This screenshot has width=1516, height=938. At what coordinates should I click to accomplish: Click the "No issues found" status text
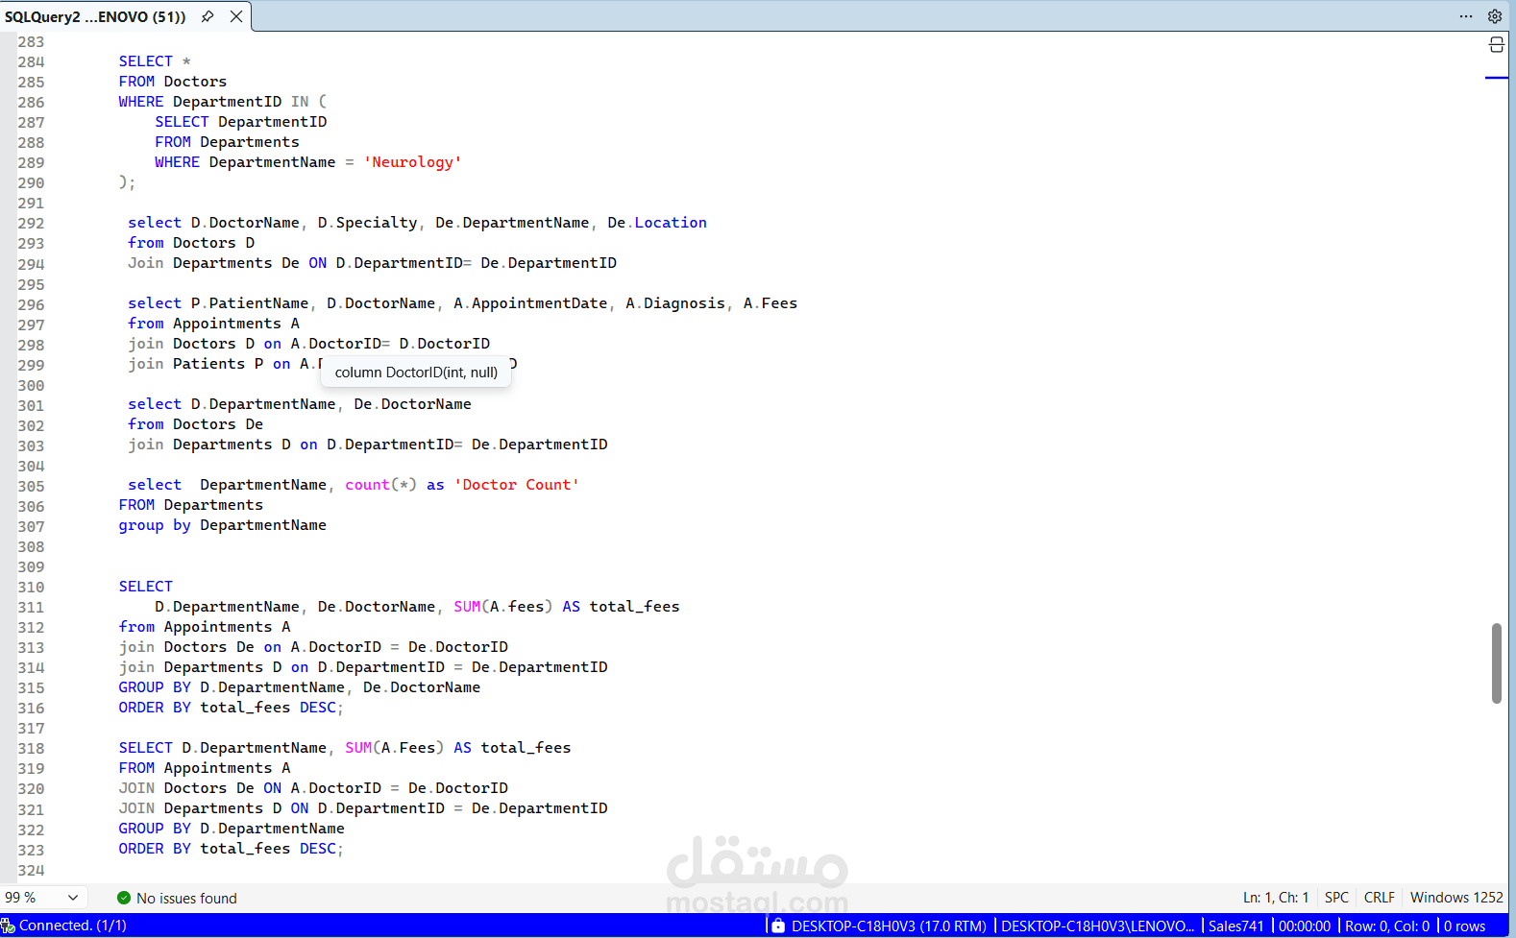[x=186, y=899]
